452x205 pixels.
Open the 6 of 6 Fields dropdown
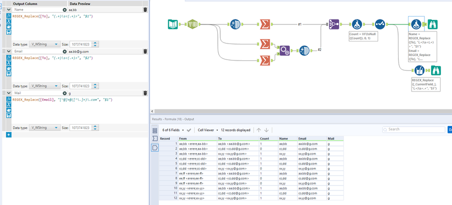pyautogui.click(x=173, y=130)
